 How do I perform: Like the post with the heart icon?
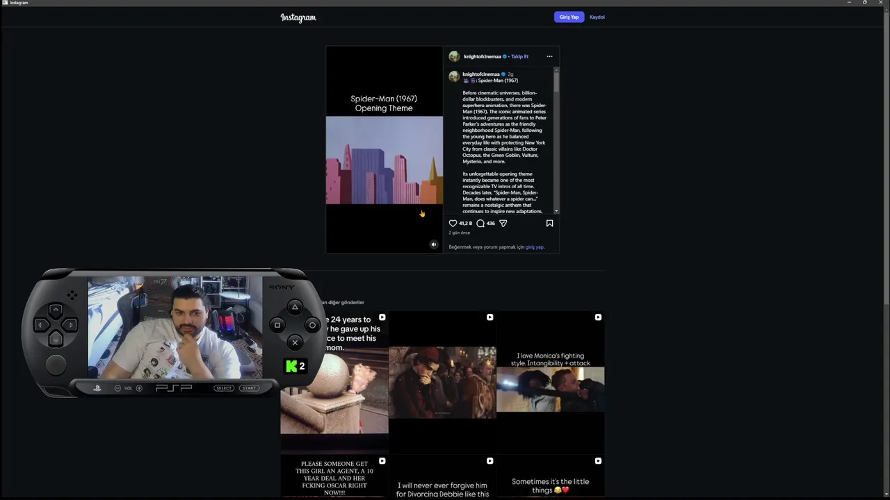(453, 223)
